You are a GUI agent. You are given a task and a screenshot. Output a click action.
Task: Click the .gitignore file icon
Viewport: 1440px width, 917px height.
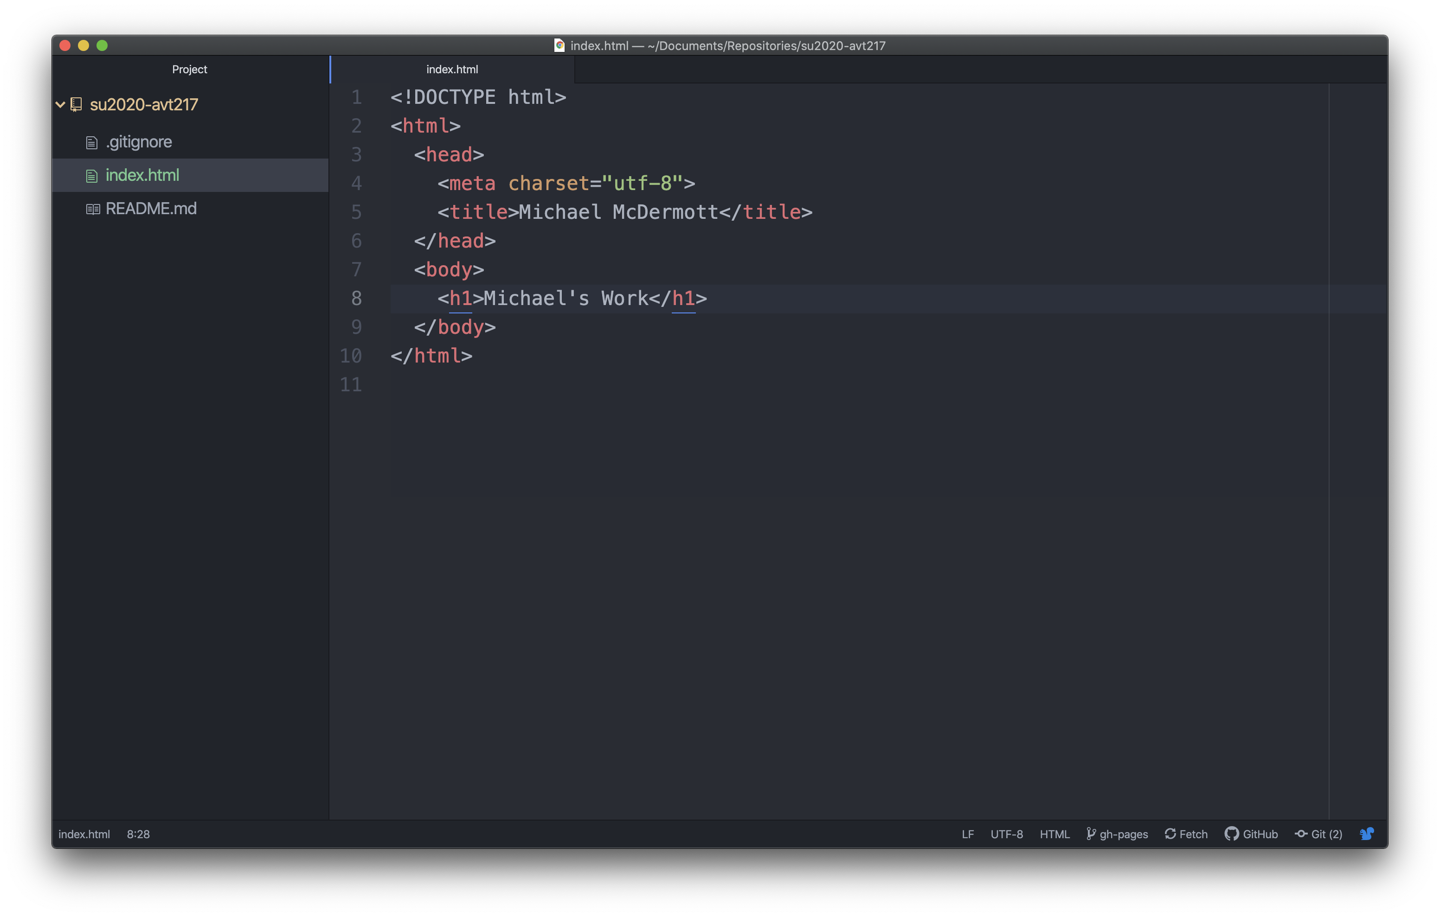point(91,142)
